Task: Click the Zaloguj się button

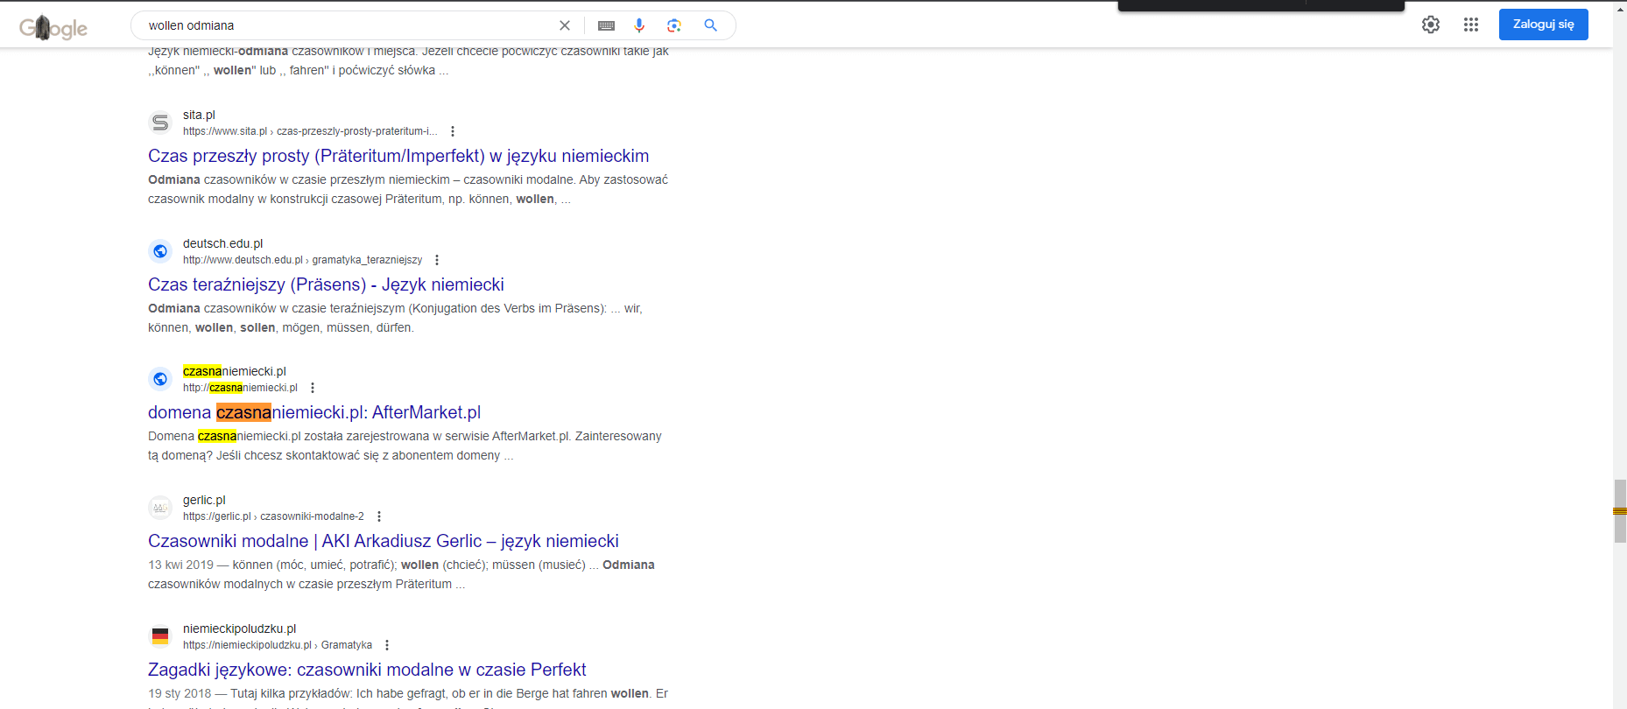Action: 1543,25
